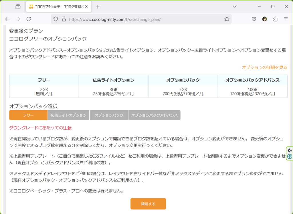Image resolution: width=293 pixels, height=214 pixels.
Task: Select the ココログプラン変更 browser tab
Action: [59, 7]
